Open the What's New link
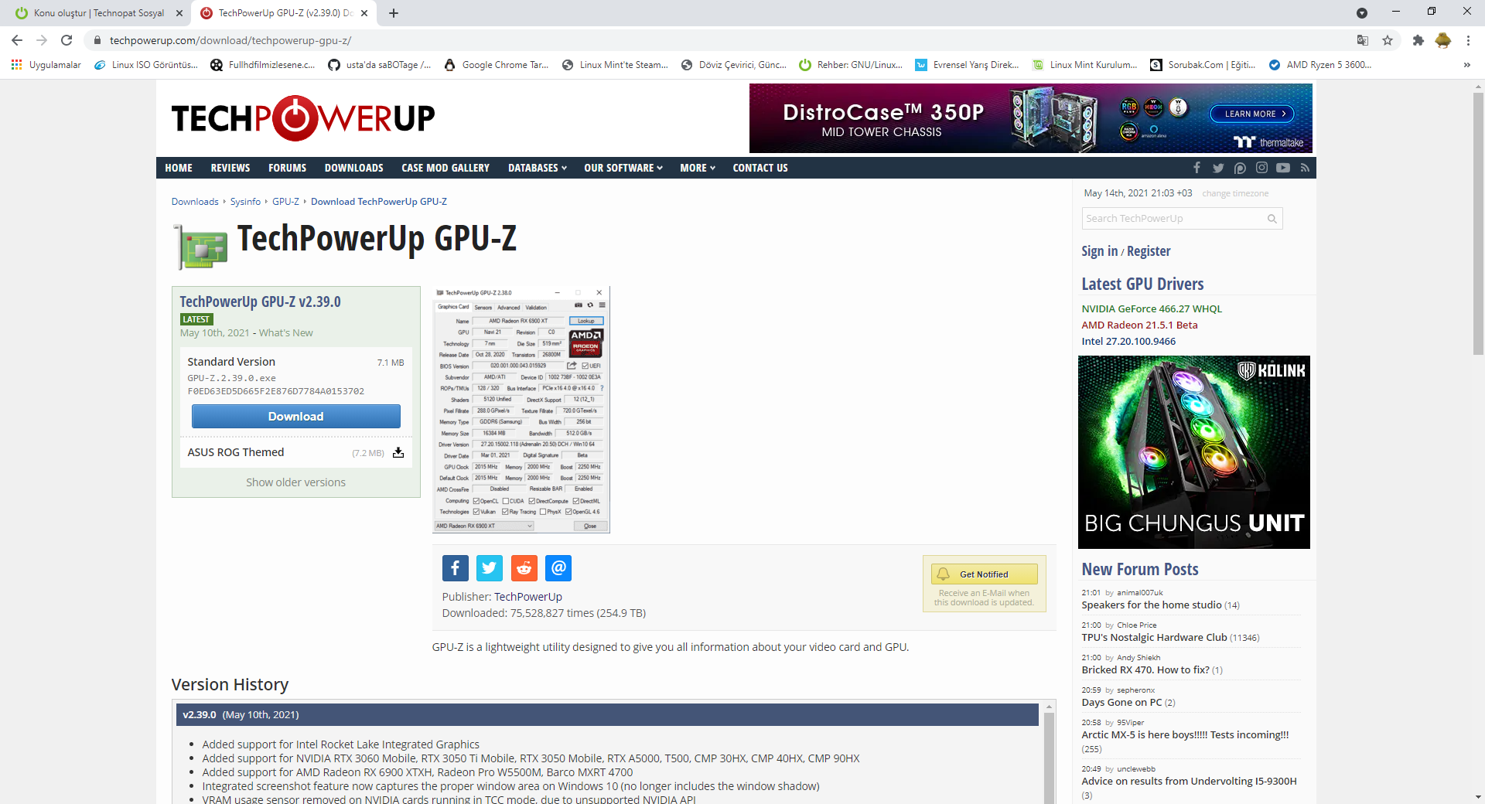Image resolution: width=1485 pixels, height=804 pixels. [x=286, y=333]
